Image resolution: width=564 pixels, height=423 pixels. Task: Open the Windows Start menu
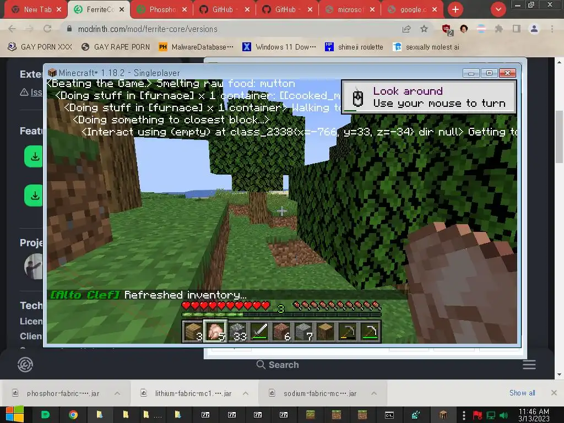click(14, 415)
